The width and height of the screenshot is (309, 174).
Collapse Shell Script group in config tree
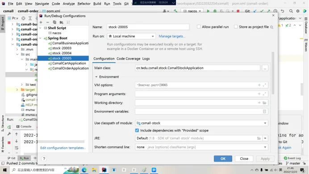(40, 28)
